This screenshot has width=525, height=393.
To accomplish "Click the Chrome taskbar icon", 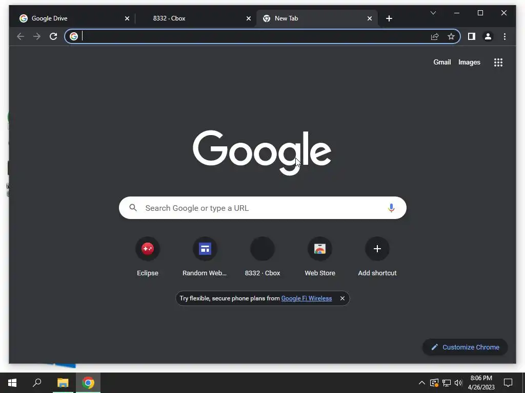I will tap(88, 383).
